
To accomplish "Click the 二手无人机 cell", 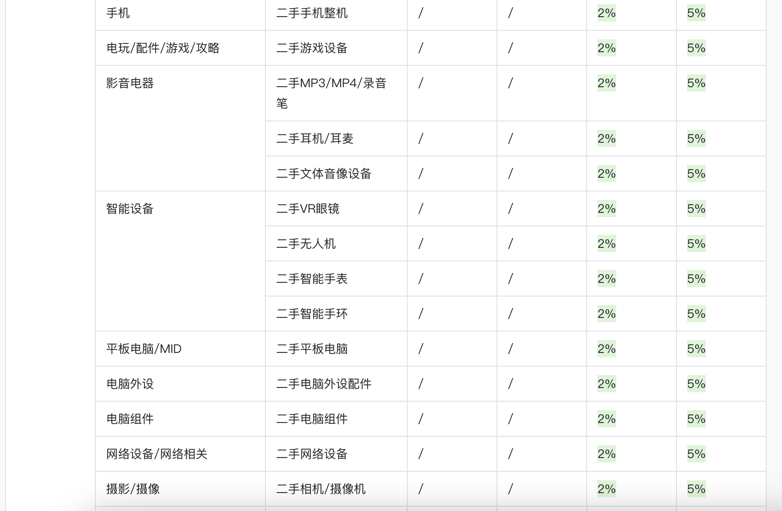I will 306,244.
